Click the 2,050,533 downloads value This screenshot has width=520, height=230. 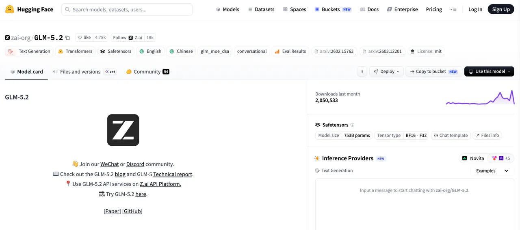tap(327, 100)
